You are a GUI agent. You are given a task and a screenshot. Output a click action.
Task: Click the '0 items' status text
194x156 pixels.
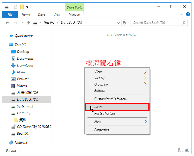coord(11,151)
